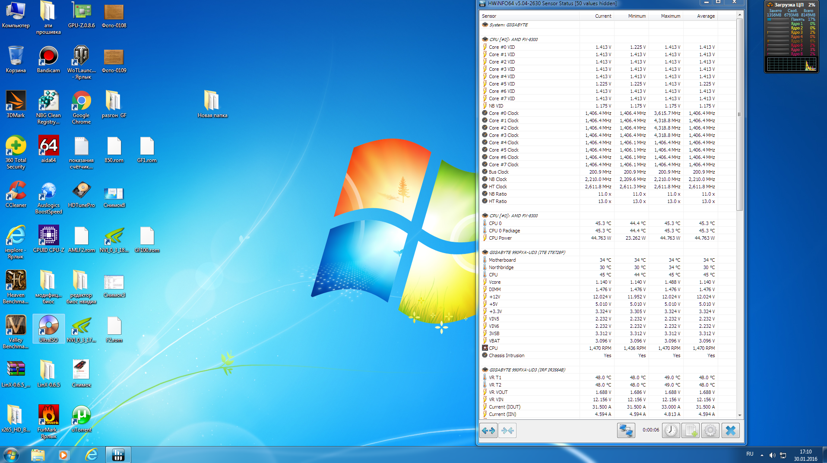
Task: Select the NVI_0_3_18 NVIDIA shortcut icon
Action: pos(114,239)
